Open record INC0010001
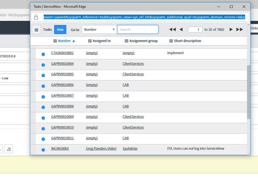 [60, 149]
